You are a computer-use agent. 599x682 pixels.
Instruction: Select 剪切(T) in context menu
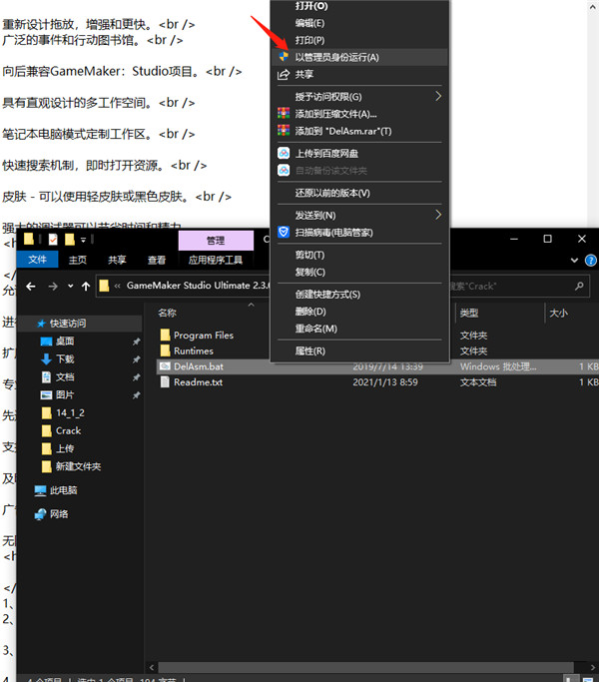(359, 255)
